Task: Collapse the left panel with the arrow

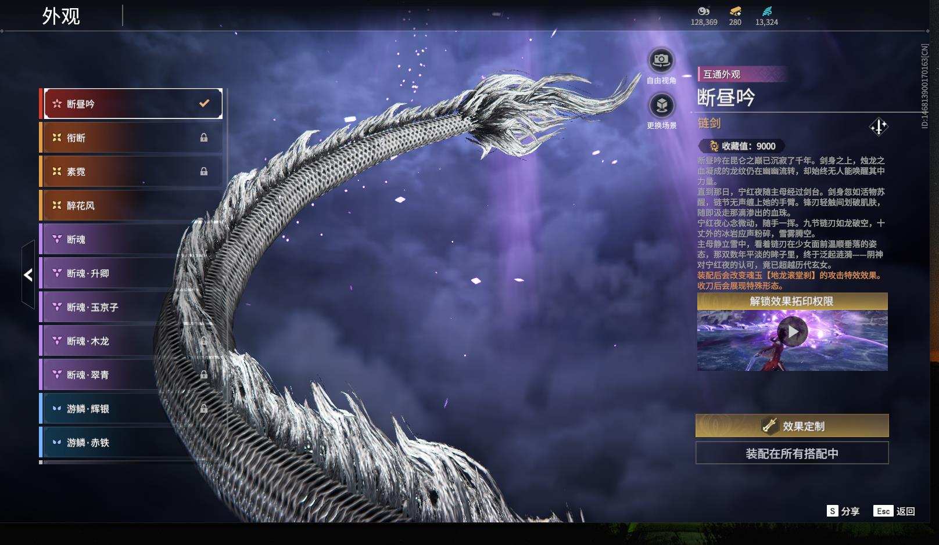Action: 27,275
